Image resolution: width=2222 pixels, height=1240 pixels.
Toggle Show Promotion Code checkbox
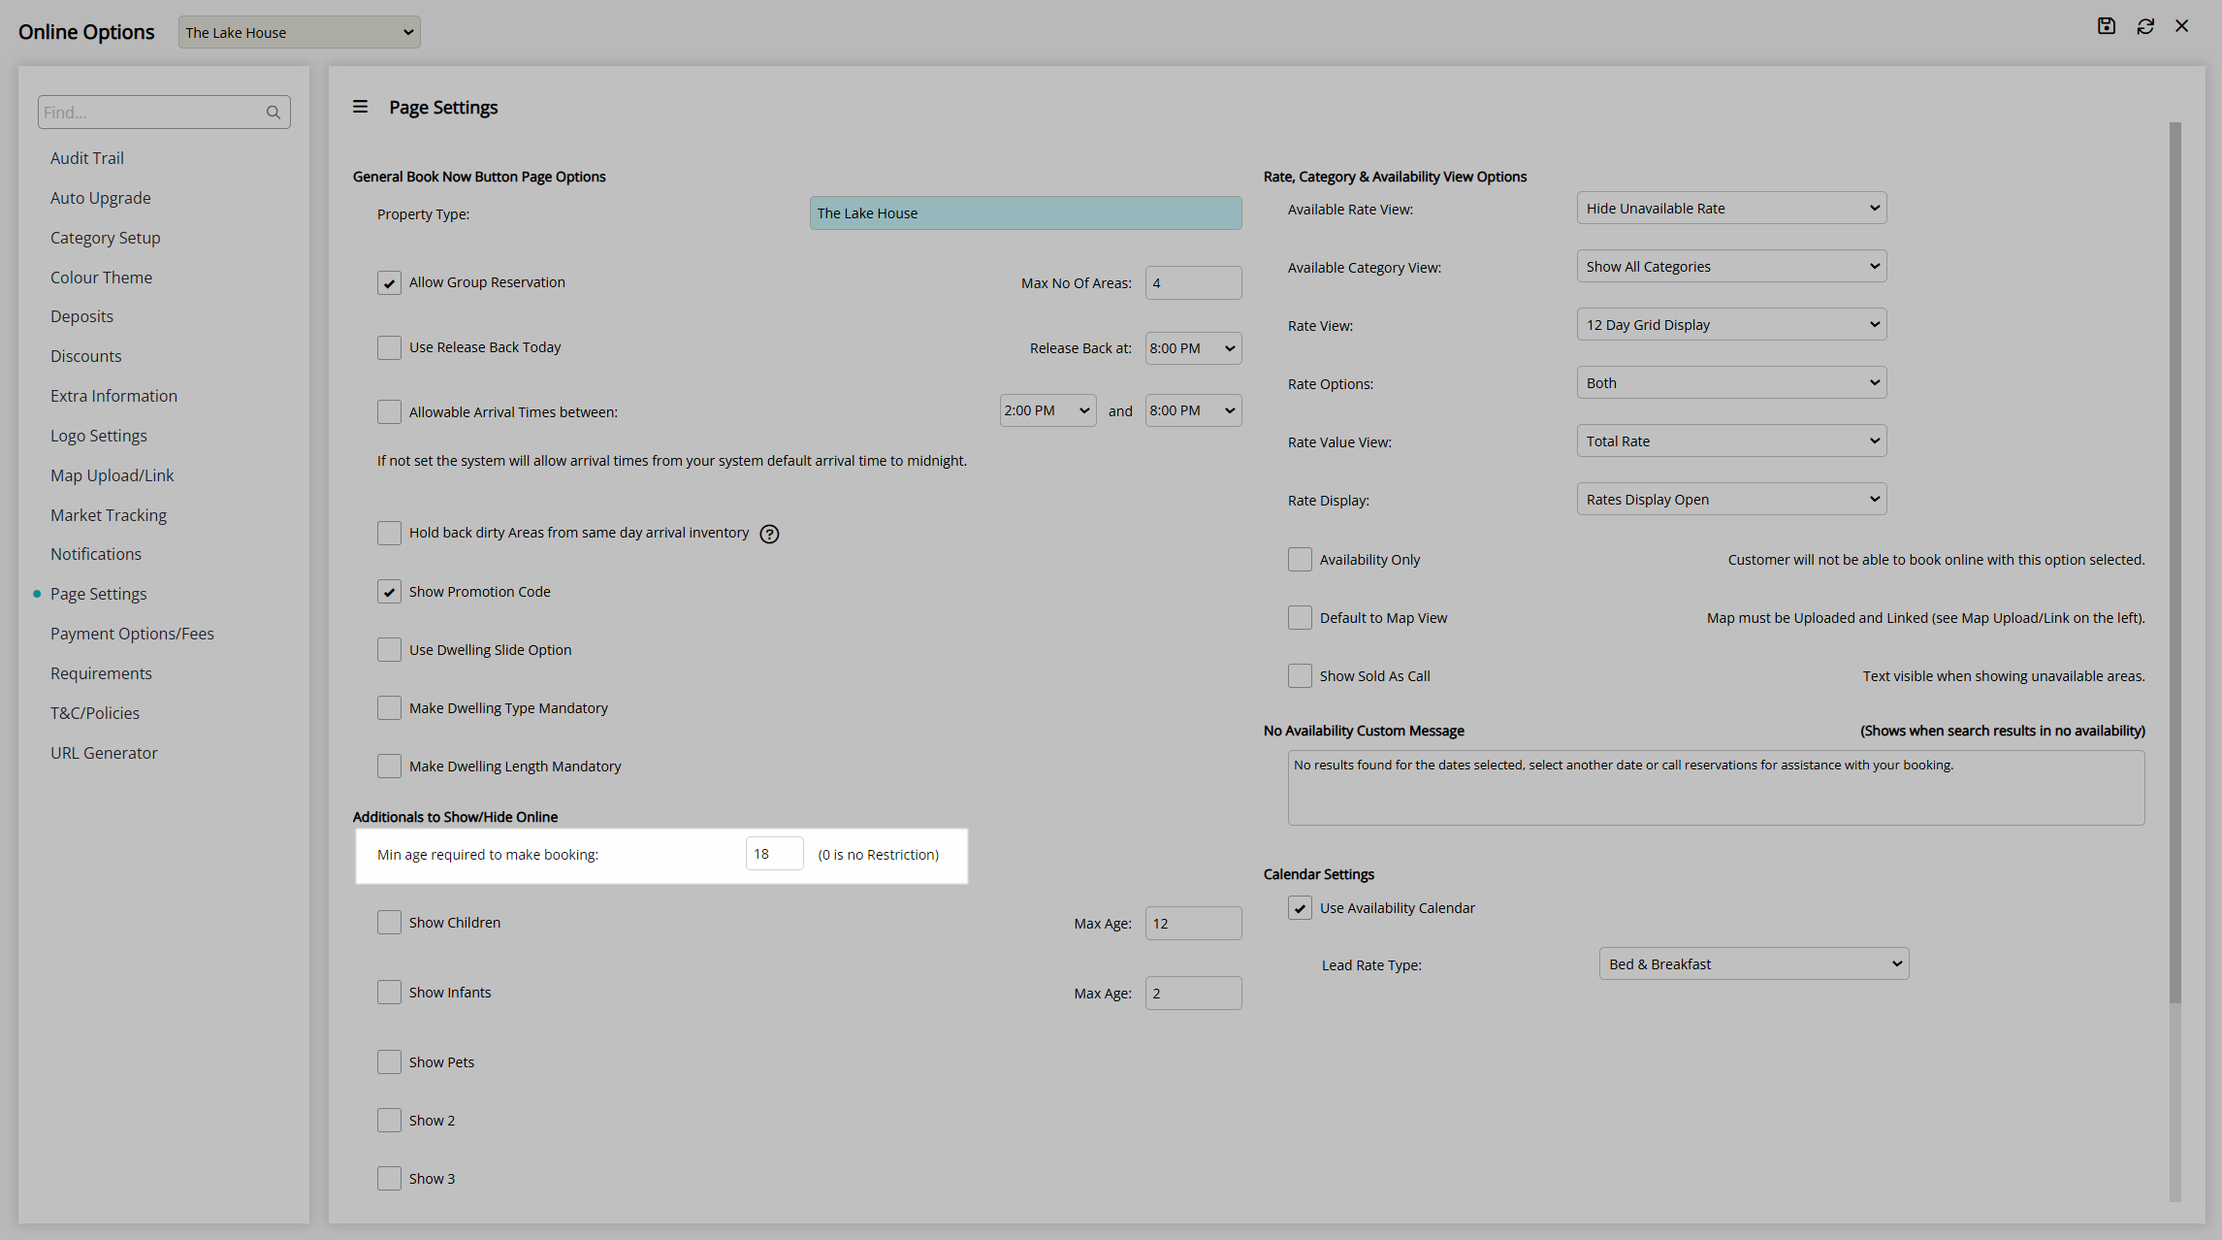[389, 592]
